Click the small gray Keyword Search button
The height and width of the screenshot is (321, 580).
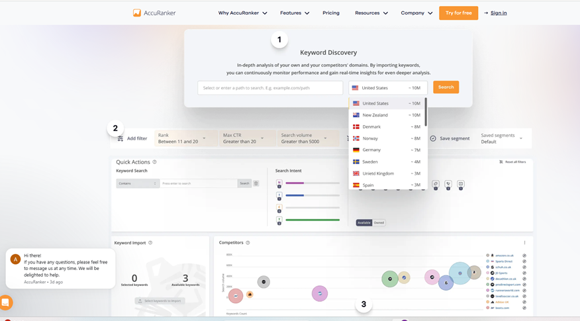[x=244, y=183]
